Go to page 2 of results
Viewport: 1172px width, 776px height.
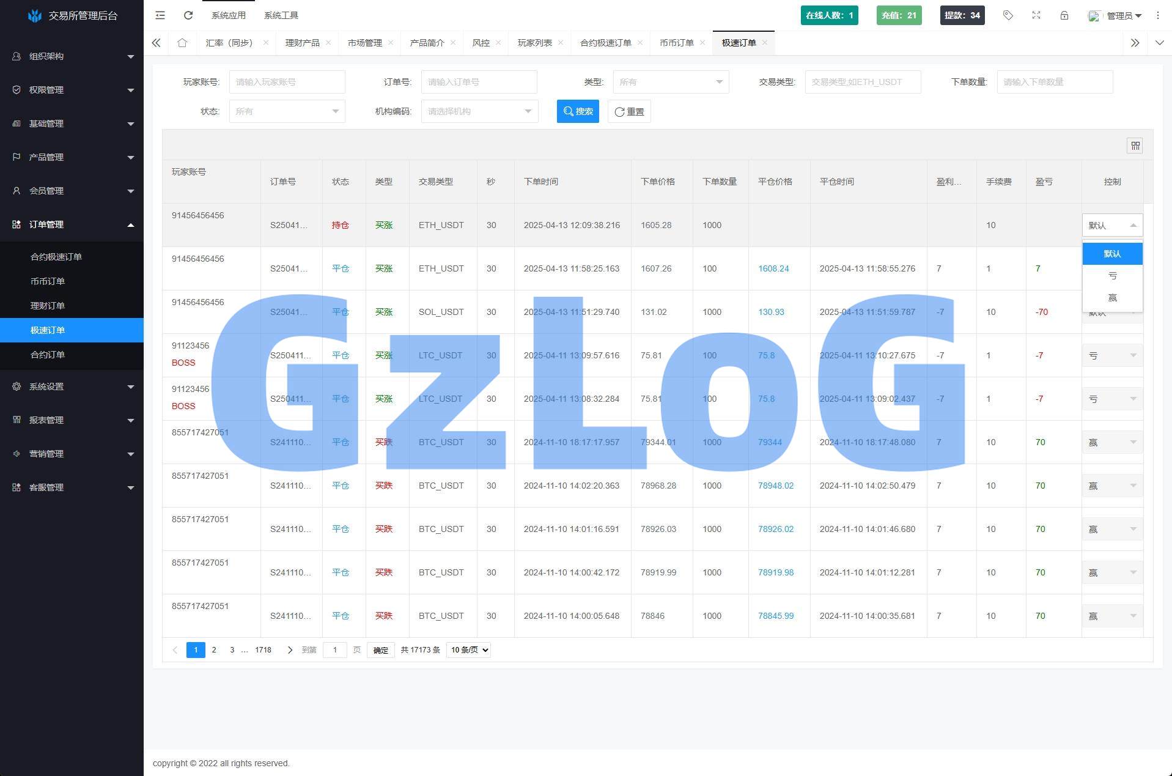[x=214, y=650]
